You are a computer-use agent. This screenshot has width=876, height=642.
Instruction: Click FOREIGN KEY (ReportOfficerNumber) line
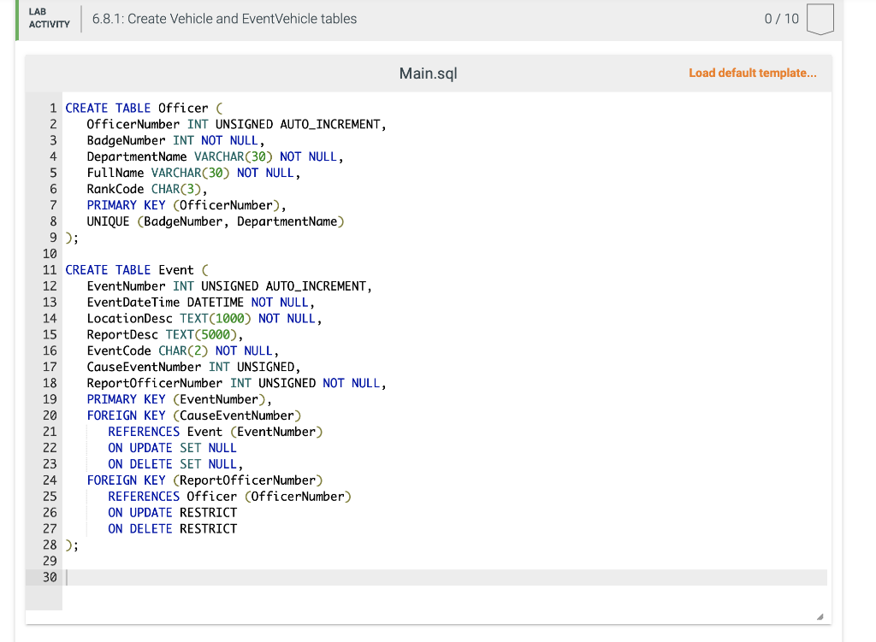click(204, 480)
